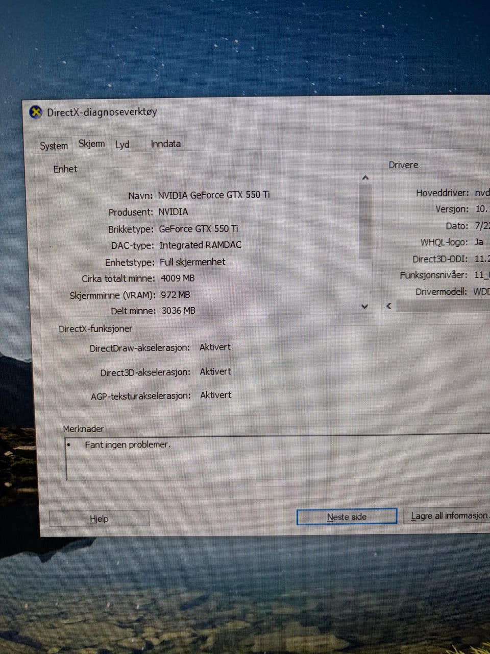Click DAC-type value Integrated RAMDAC
Viewport: 490px width, 654px height.
click(x=200, y=245)
